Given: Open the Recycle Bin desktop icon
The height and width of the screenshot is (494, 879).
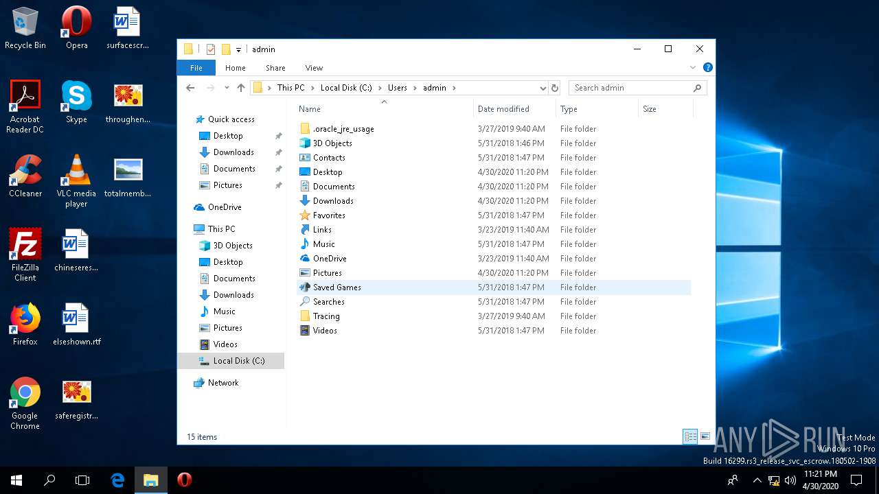Looking at the screenshot, I should point(25,28).
